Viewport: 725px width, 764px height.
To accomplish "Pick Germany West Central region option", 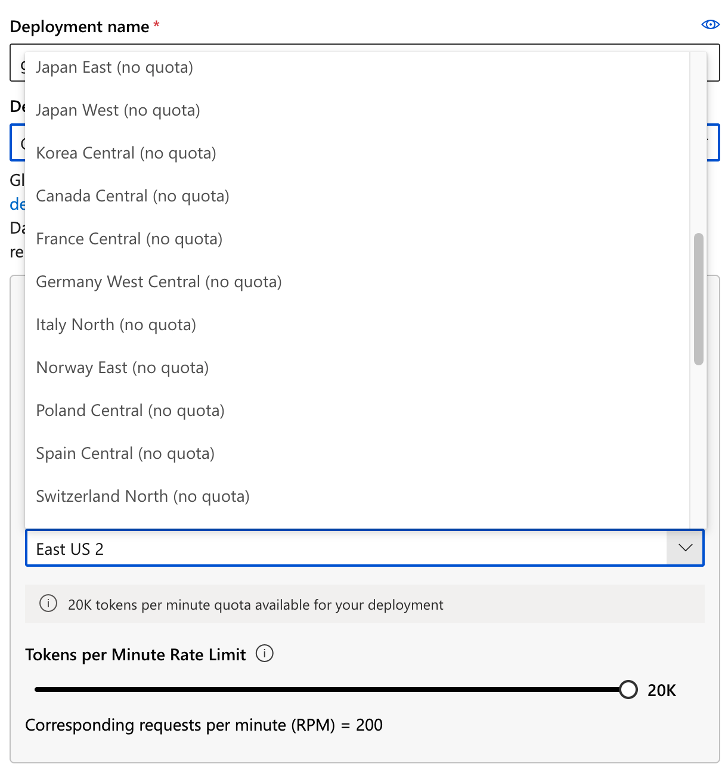I will click(357, 282).
